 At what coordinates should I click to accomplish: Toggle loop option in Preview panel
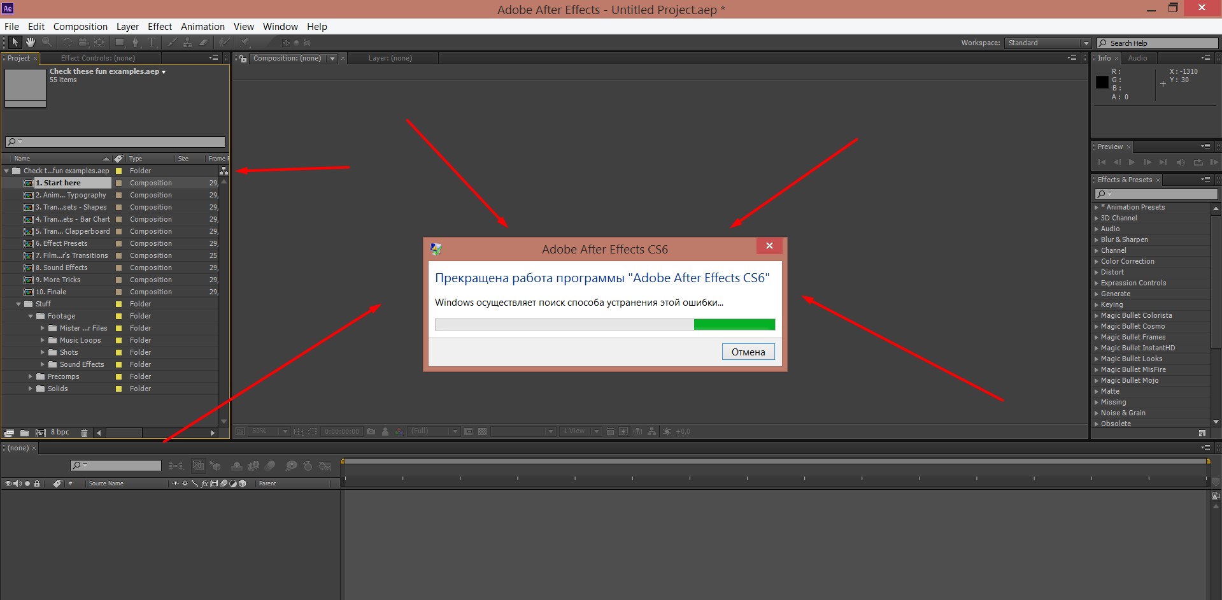pyautogui.click(x=1198, y=162)
